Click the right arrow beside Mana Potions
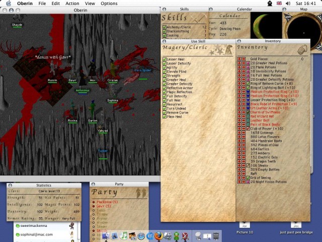This screenshot has height=242, width=322. click(x=244, y=67)
